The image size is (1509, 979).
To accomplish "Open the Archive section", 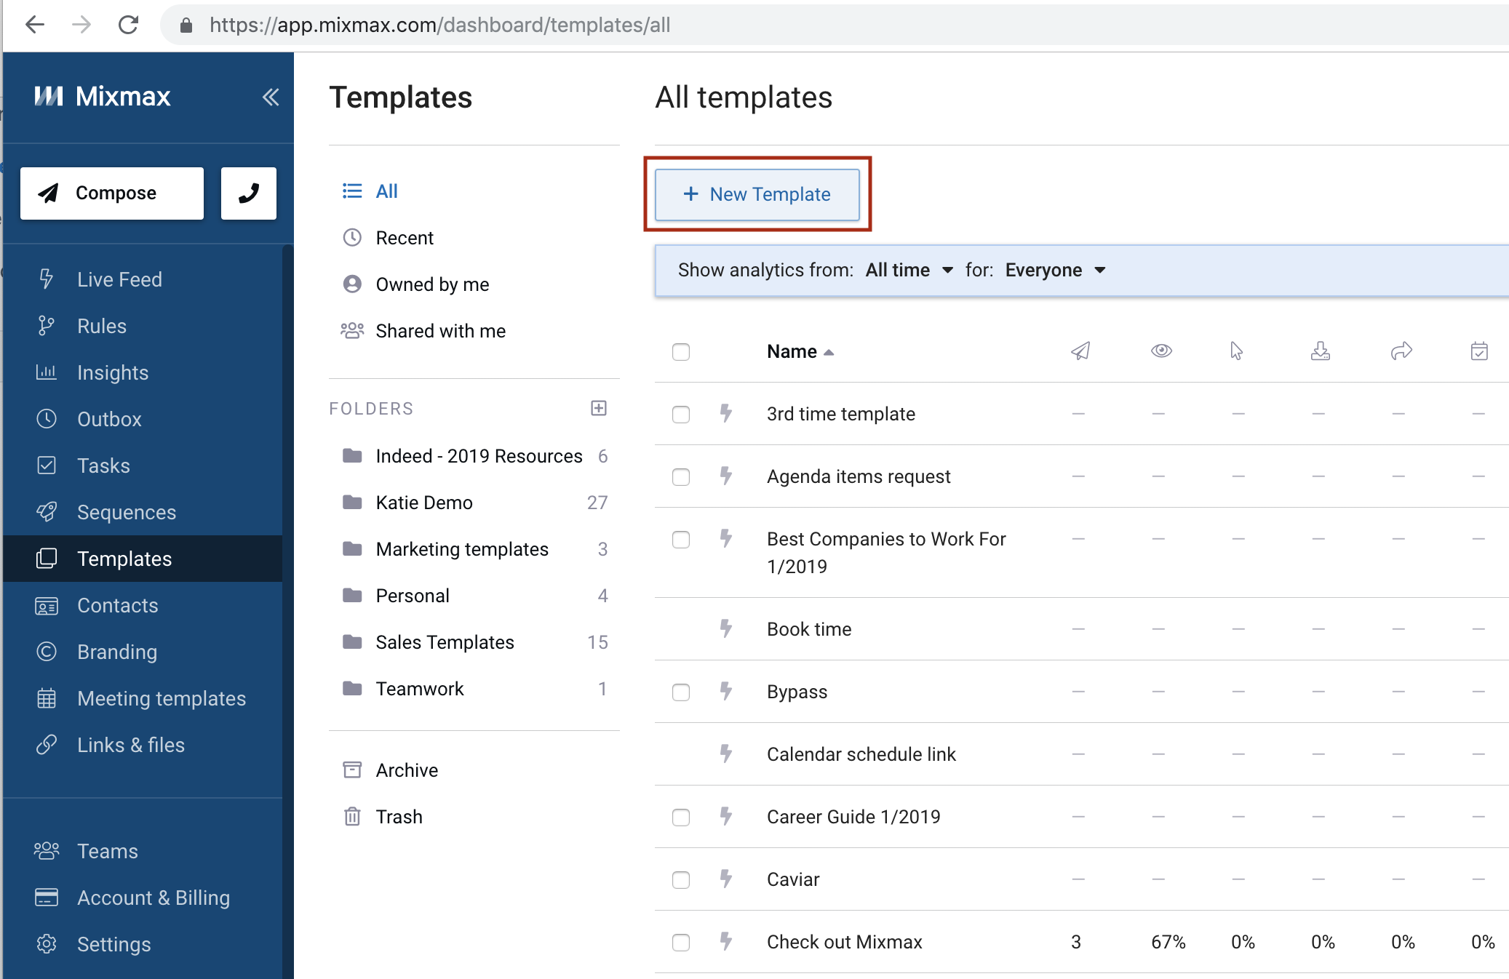I will click(x=407, y=770).
